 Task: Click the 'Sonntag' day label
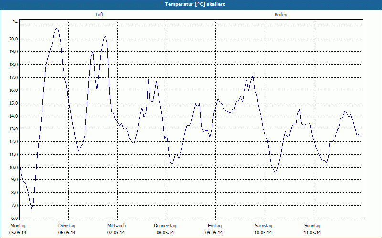pos(312,226)
